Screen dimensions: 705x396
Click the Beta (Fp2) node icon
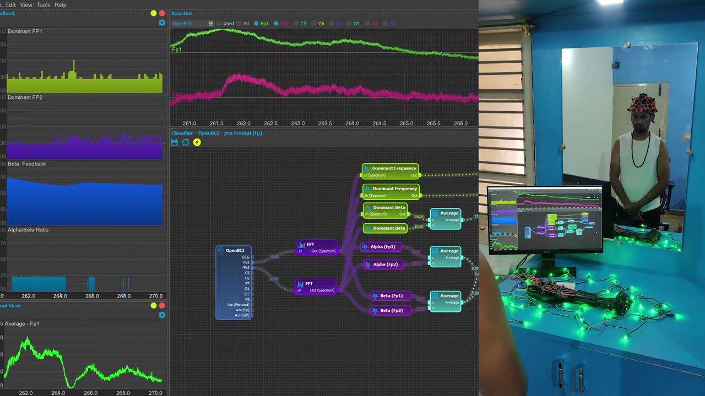(x=375, y=310)
